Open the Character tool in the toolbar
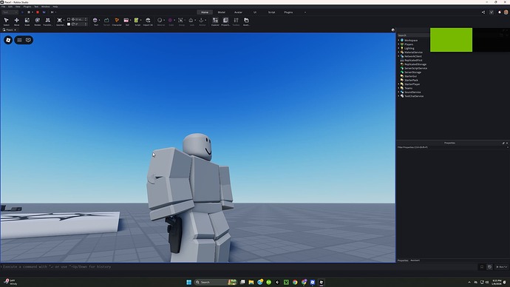Screen dimensions: 510x287 tap(117, 21)
